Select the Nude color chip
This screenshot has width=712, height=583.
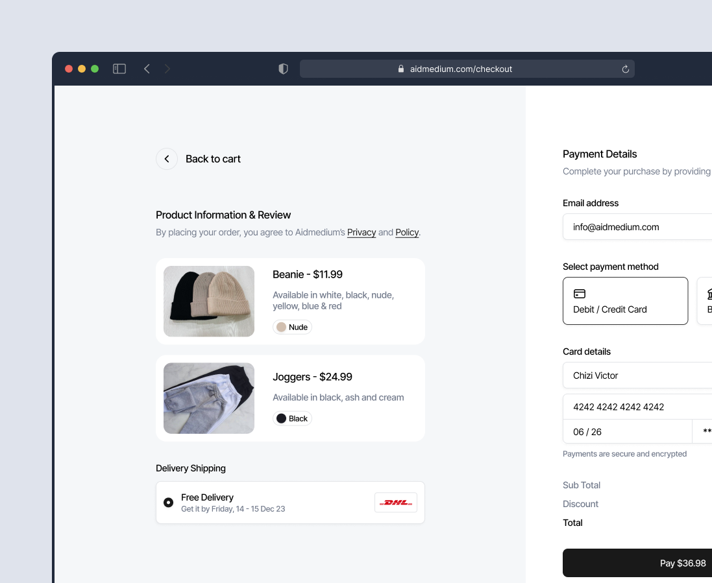(293, 327)
